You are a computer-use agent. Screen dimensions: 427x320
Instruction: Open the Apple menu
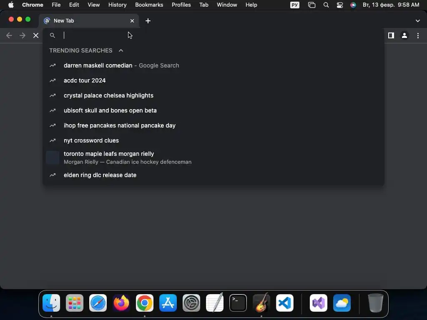[11, 5]
